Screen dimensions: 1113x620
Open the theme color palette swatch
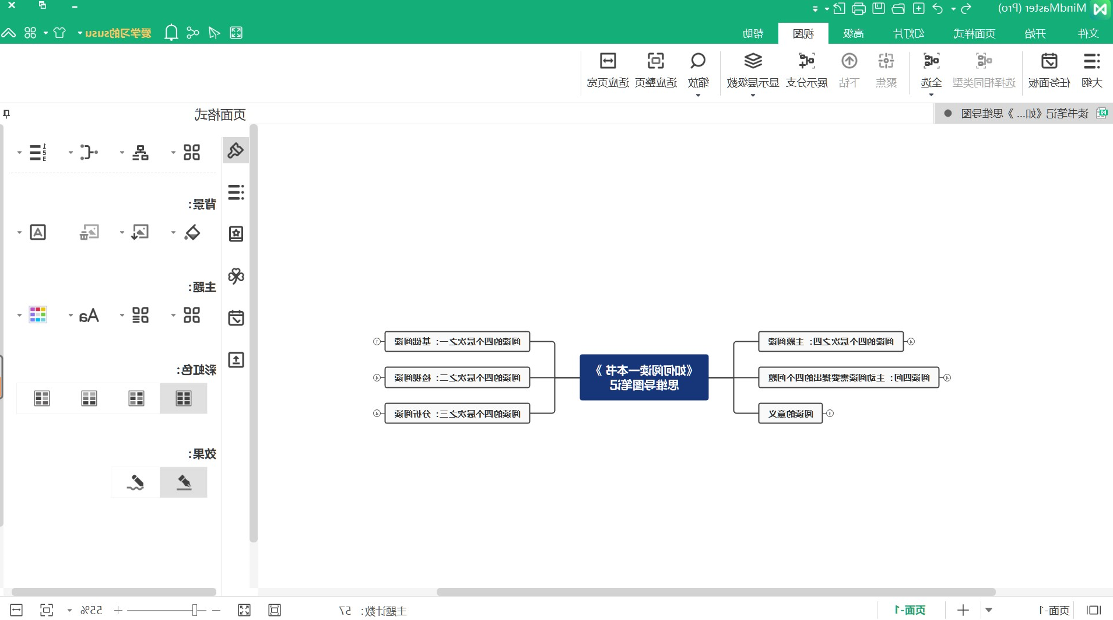[x=38, y=315]
